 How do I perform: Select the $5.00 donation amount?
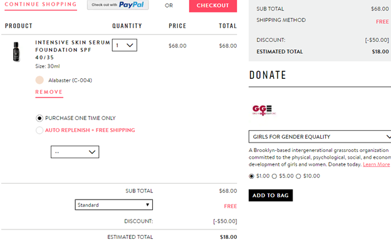(x=274, y=176)
